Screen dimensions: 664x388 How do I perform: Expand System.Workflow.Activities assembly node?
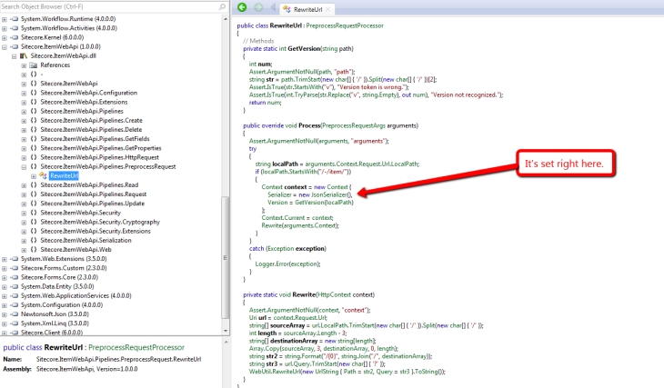5,28
